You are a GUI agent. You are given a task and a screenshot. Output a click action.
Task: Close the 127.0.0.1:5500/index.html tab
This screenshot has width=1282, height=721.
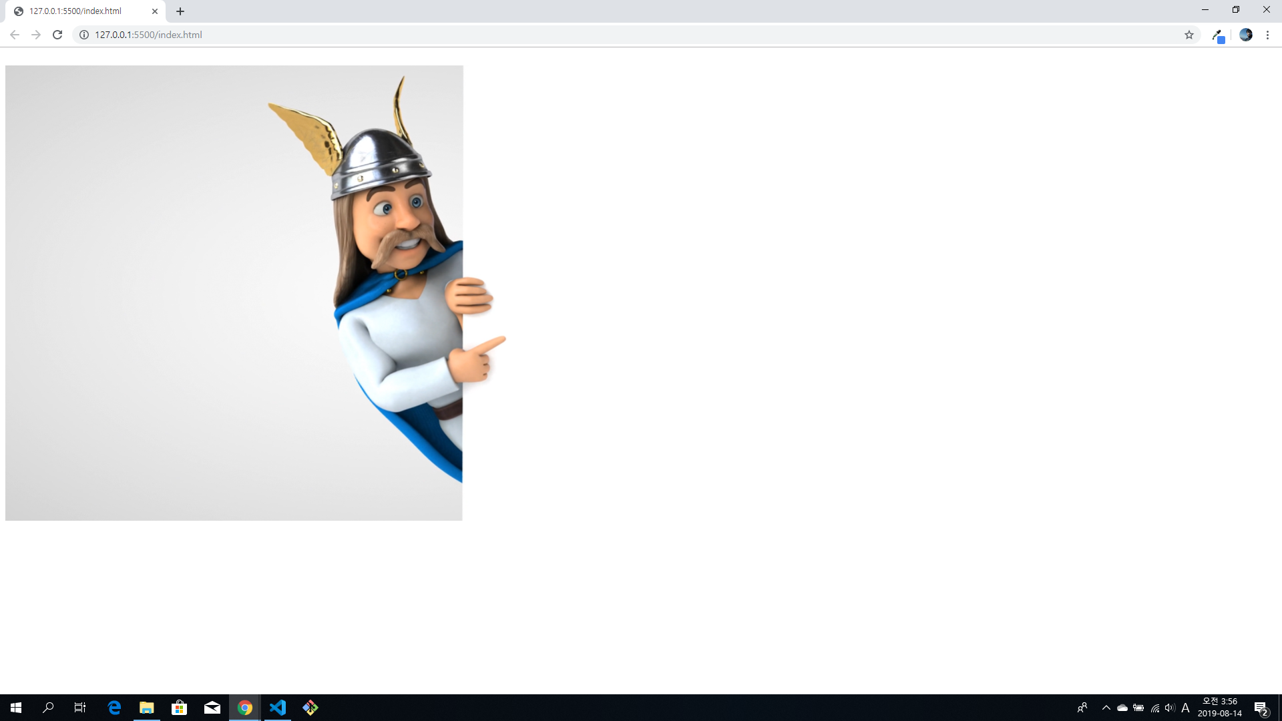click(155, 11)
